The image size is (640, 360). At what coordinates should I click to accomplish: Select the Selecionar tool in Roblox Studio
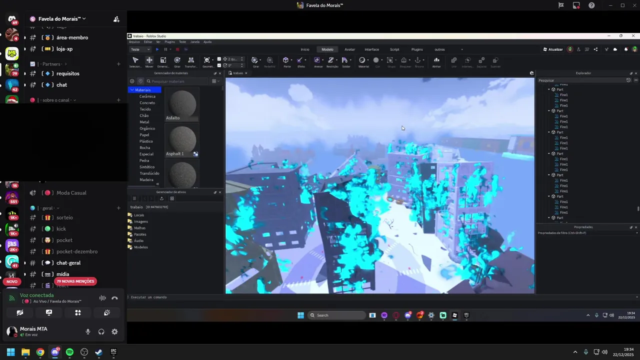click(135, 62)
